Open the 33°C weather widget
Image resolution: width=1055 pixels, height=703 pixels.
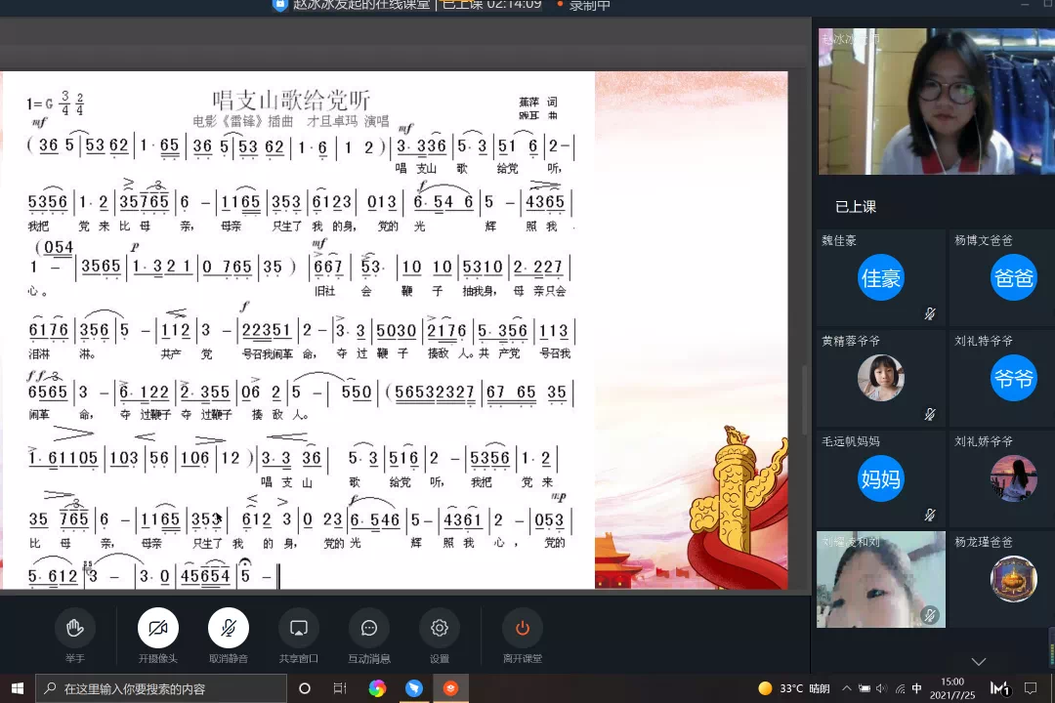point(793,688)
